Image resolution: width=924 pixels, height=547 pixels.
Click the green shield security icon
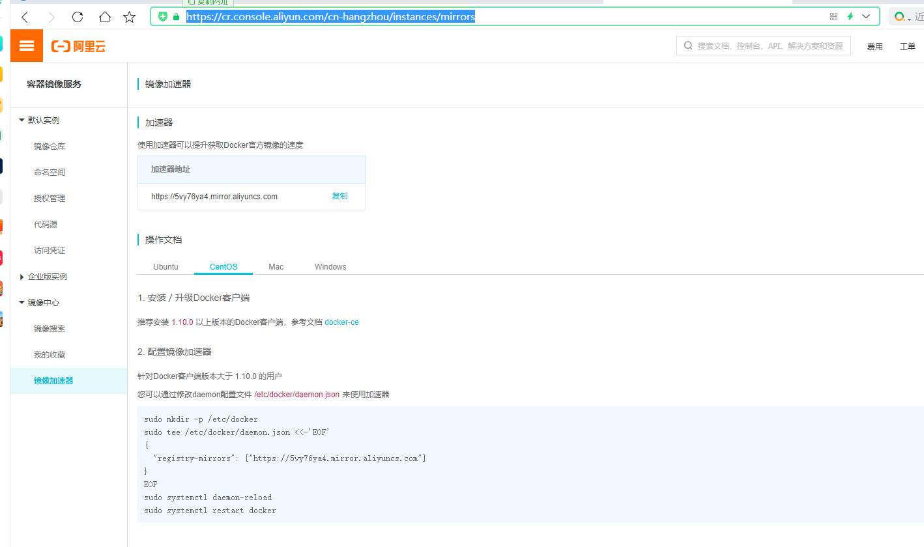(163, 16)
